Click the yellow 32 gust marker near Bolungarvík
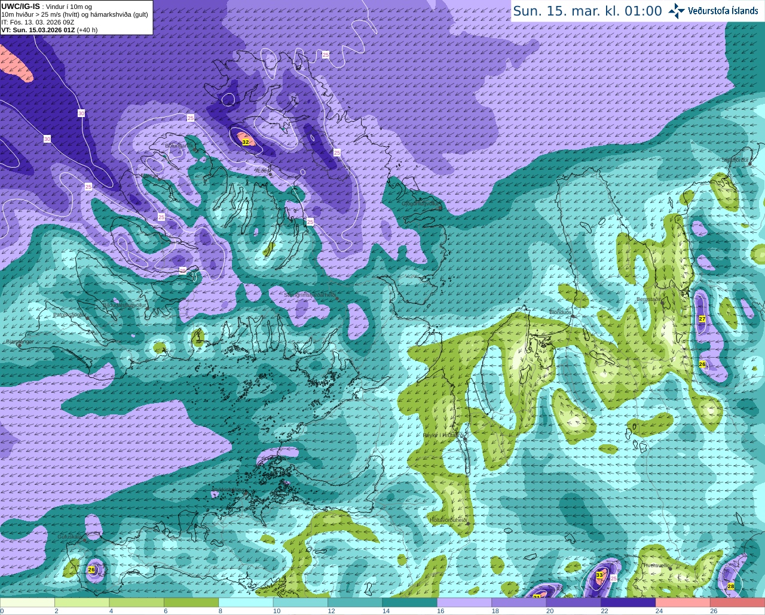The width and height of the screenshot is (765, 615). tap(245, 142)
